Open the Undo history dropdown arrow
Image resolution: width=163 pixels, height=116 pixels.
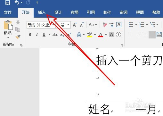point(22,3)
